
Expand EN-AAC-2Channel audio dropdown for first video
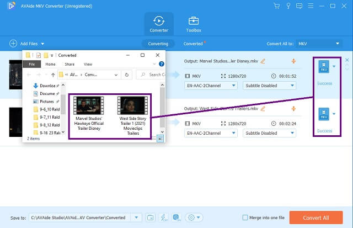(211, 86)
